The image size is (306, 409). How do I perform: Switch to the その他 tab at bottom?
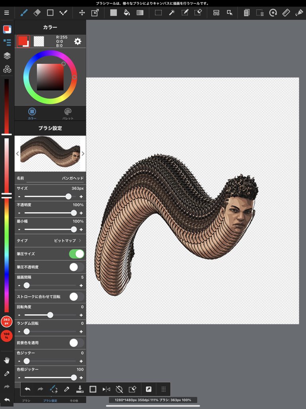(x=74, y=400)
